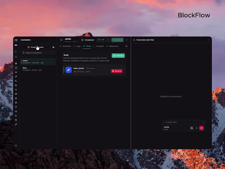Open the line chart metrics icon in rail
Image resolution: width=225 pixels, height=169 pixels.
16,115
